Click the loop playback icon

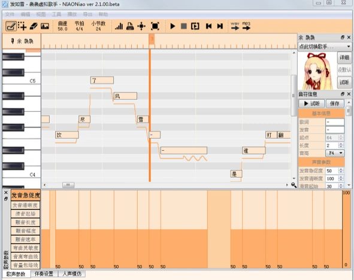(195, 26)
